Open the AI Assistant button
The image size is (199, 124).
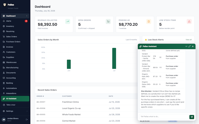point(15,99)
